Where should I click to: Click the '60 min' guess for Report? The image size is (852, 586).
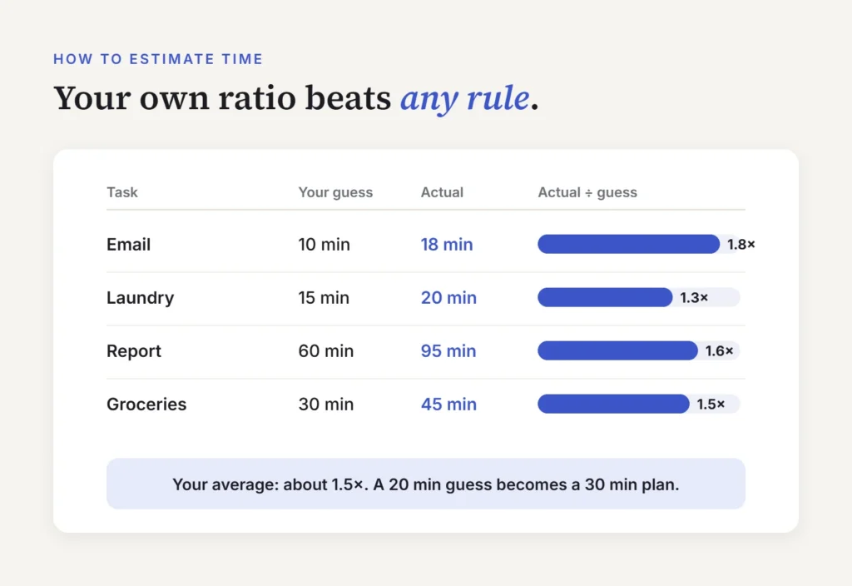pos(325,351)
